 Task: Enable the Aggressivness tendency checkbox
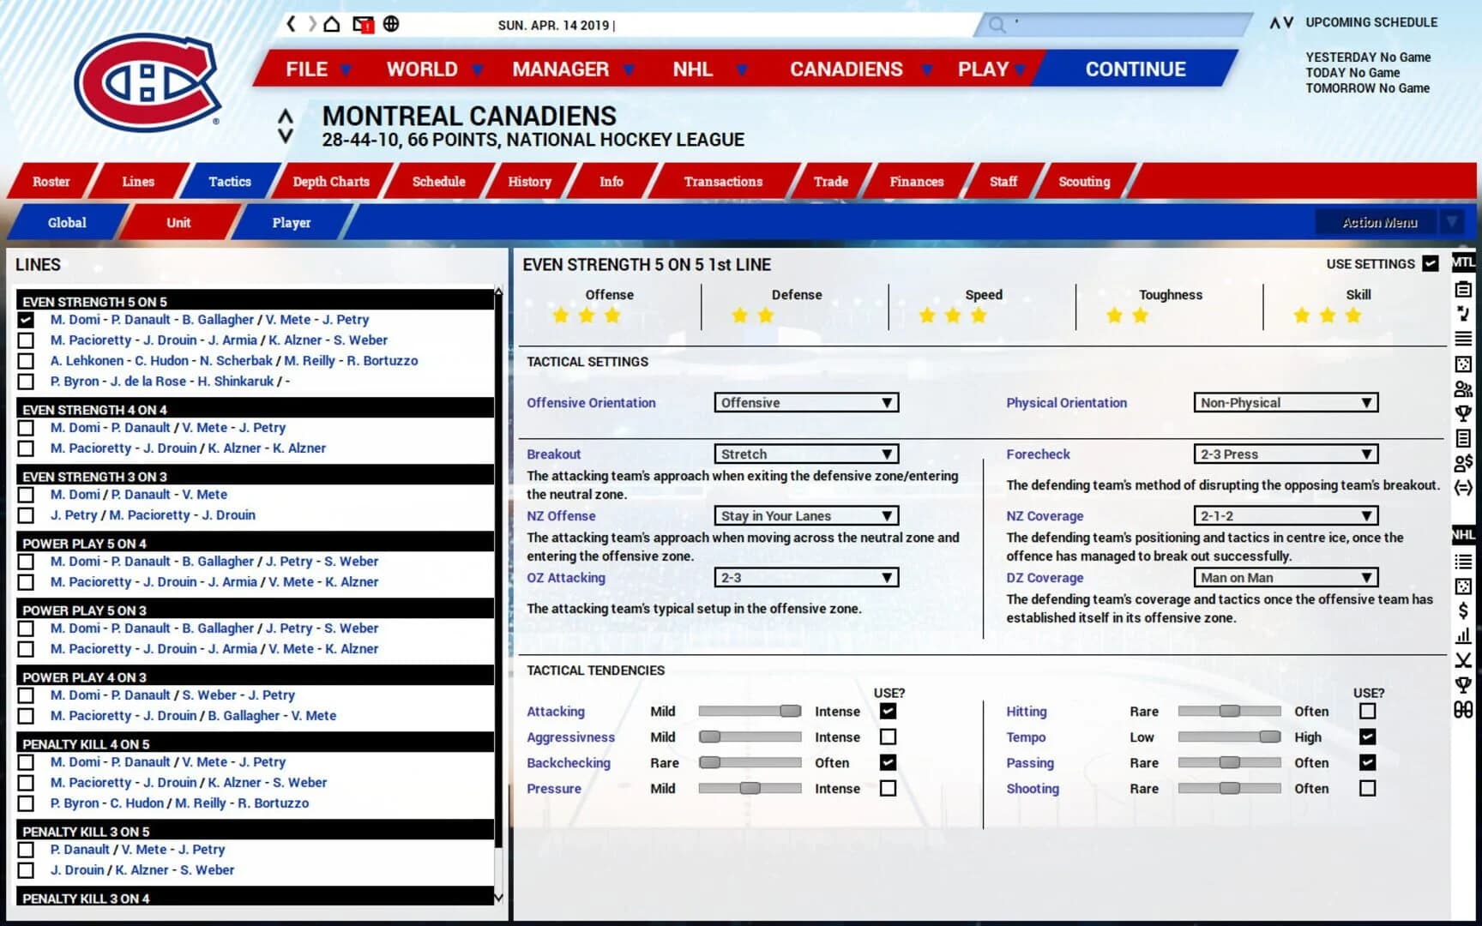(889, 737)
